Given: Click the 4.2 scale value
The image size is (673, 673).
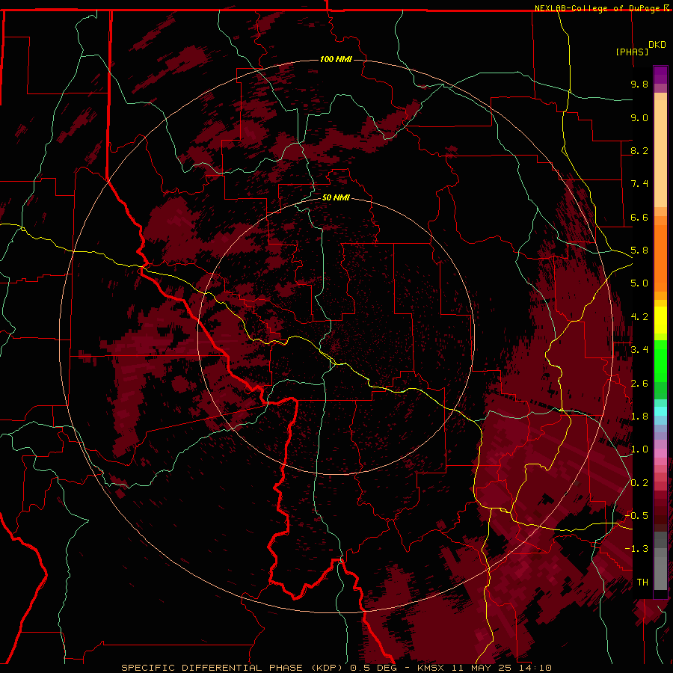Looking at the screenshot, I should tap(639, 317).
